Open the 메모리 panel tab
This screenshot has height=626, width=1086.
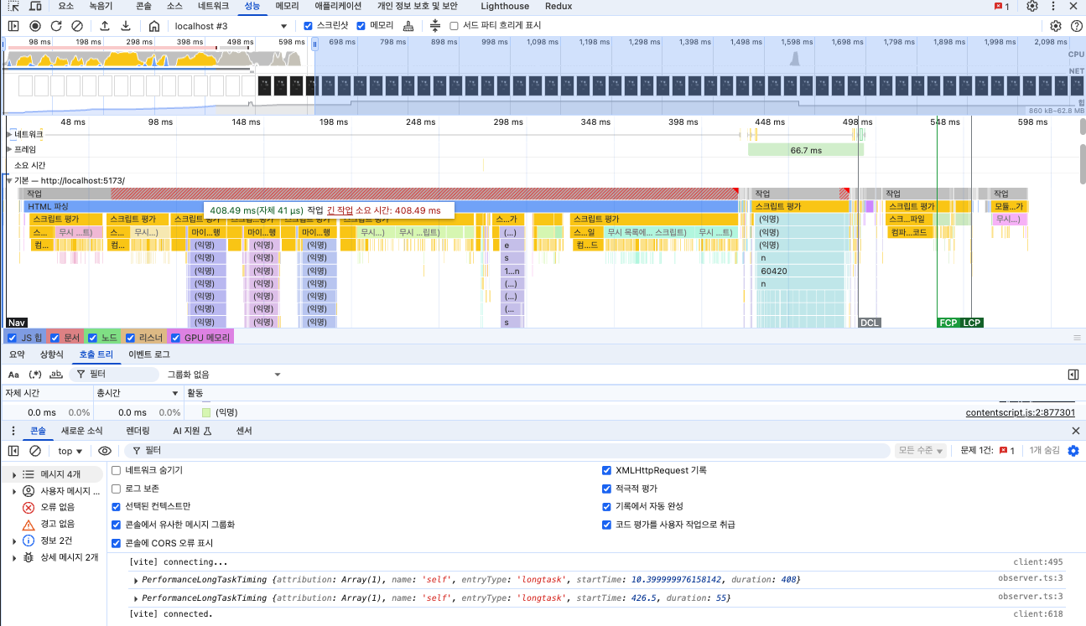[x=288, y=6]
